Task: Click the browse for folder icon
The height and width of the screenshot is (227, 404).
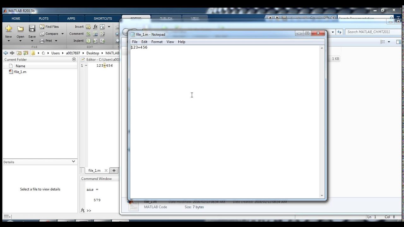Action: point(26,53)
